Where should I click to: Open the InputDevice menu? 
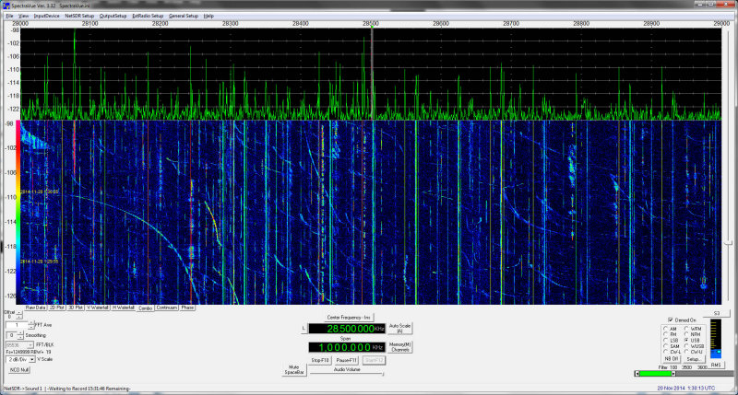(47, 16)
